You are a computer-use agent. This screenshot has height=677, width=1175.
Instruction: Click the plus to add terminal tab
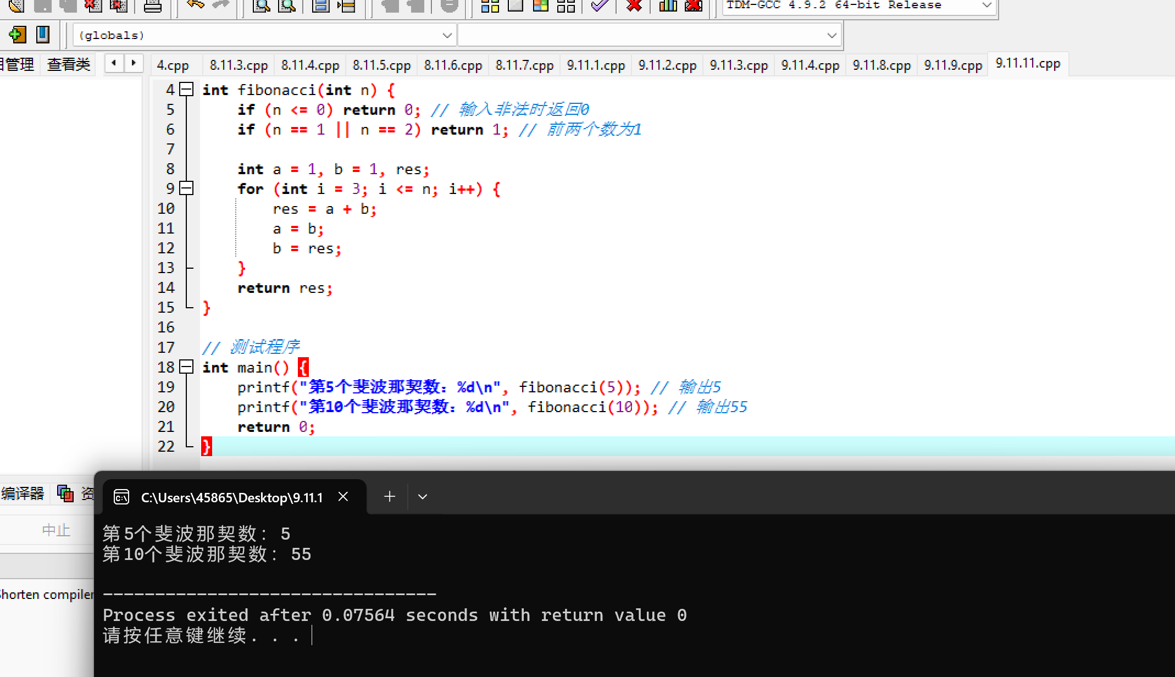389,497
